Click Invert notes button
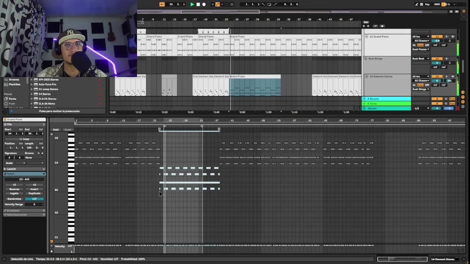Viewport: 470px width, 264px height. click(34, 189)
